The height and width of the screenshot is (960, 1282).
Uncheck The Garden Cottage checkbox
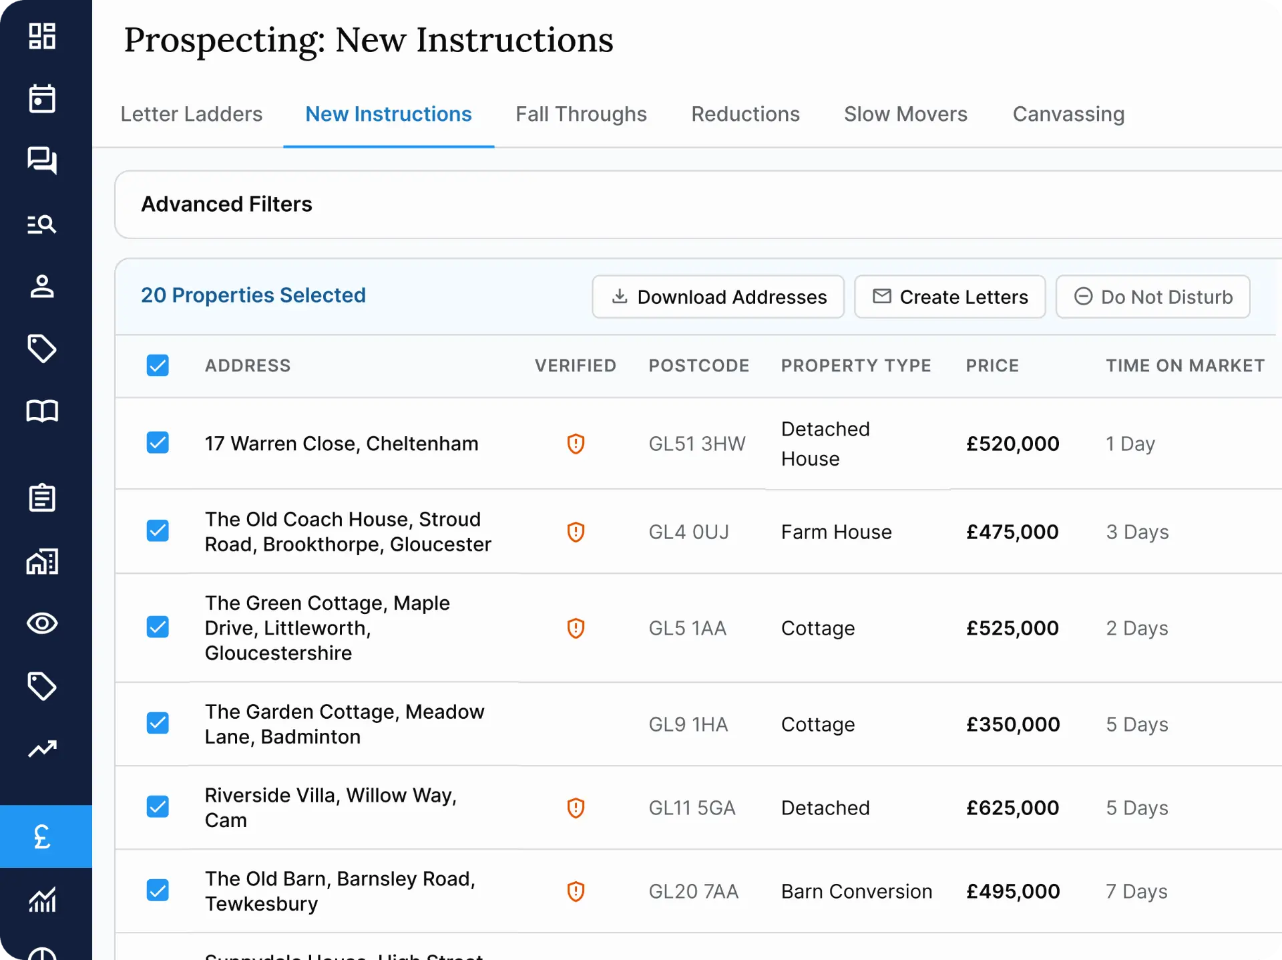[x=158, y=723]
